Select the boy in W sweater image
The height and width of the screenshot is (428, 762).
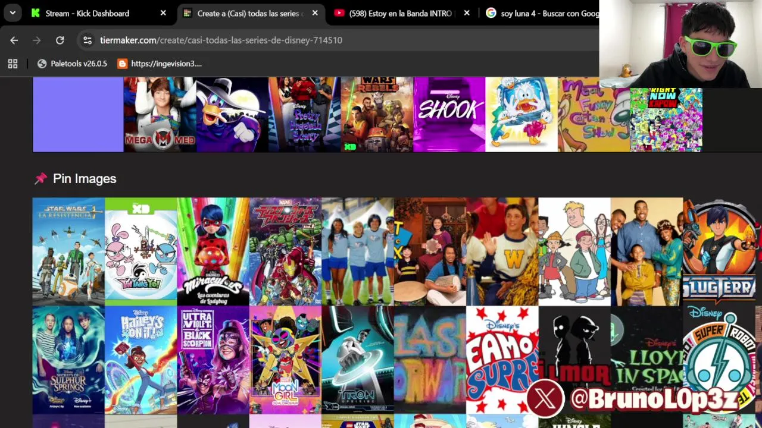coord(502,251)
